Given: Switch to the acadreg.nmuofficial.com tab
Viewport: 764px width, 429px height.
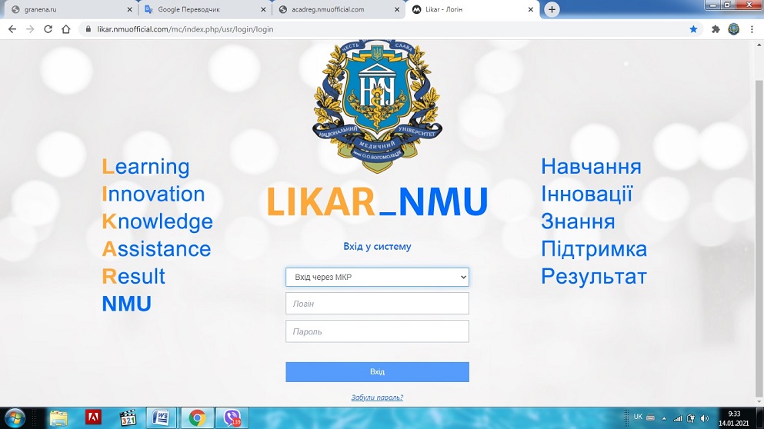Looking at the screenshot, I should click(x=335, y=10).
